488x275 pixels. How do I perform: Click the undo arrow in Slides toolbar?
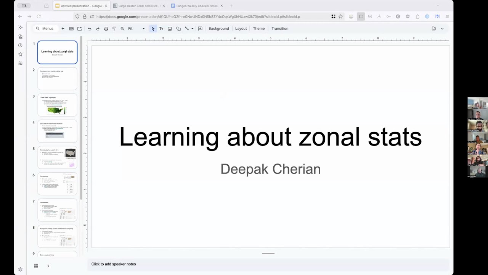(x=90, y=29)
